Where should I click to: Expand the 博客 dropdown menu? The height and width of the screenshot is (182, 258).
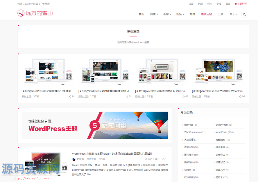coord(154,14)
